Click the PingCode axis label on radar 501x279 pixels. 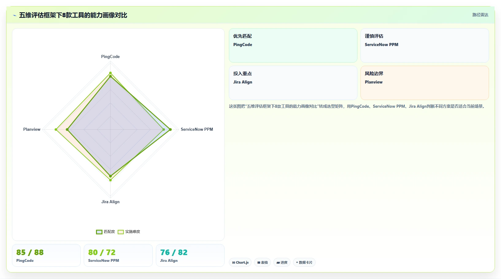point(110,56)
